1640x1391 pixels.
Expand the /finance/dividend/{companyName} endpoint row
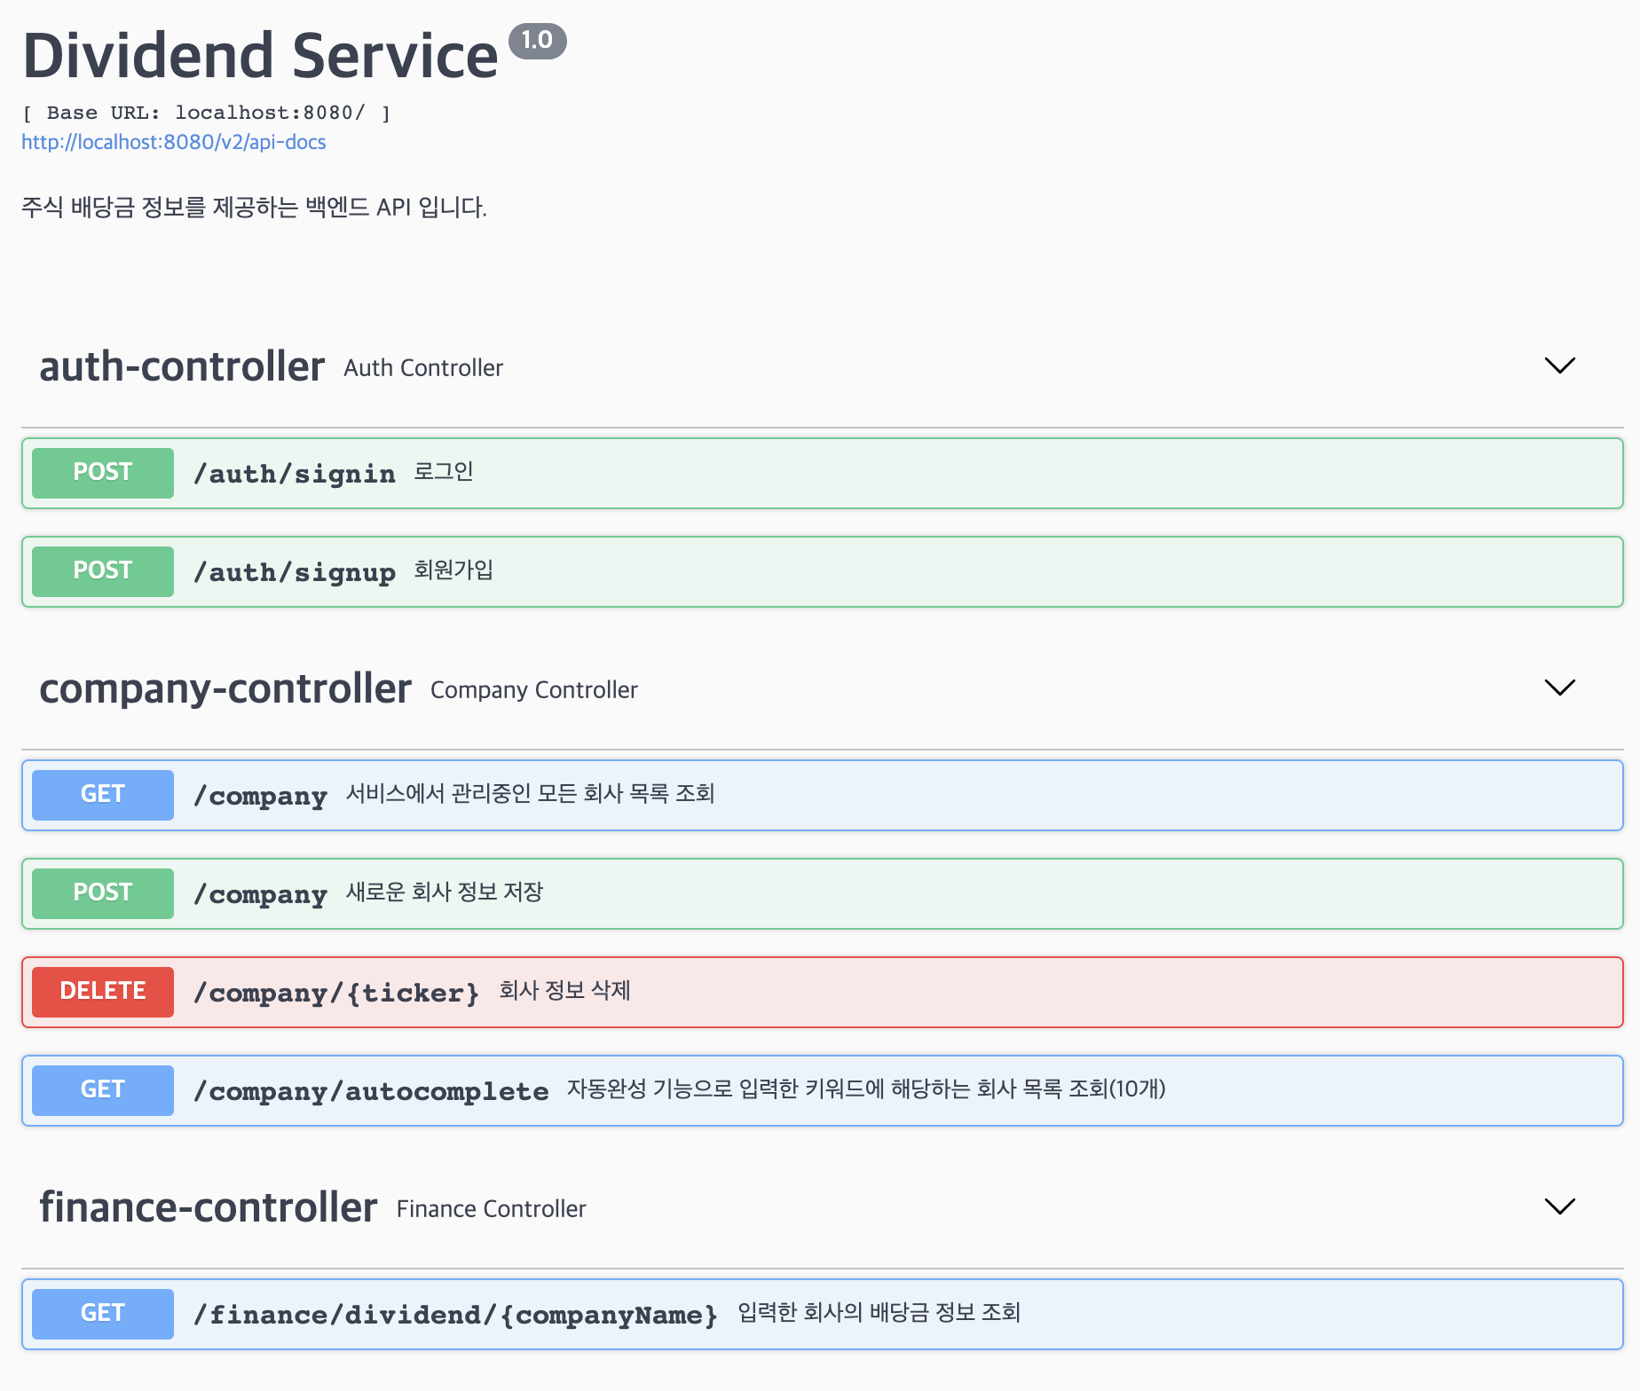coord(799,1314)
